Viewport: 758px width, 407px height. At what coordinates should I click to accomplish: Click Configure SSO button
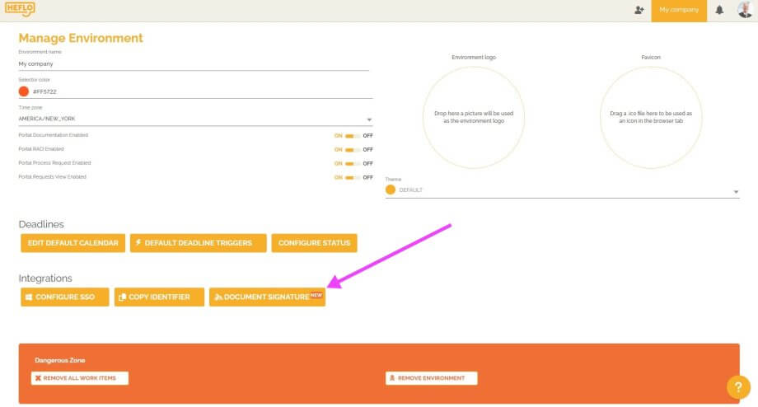[65, 297]
